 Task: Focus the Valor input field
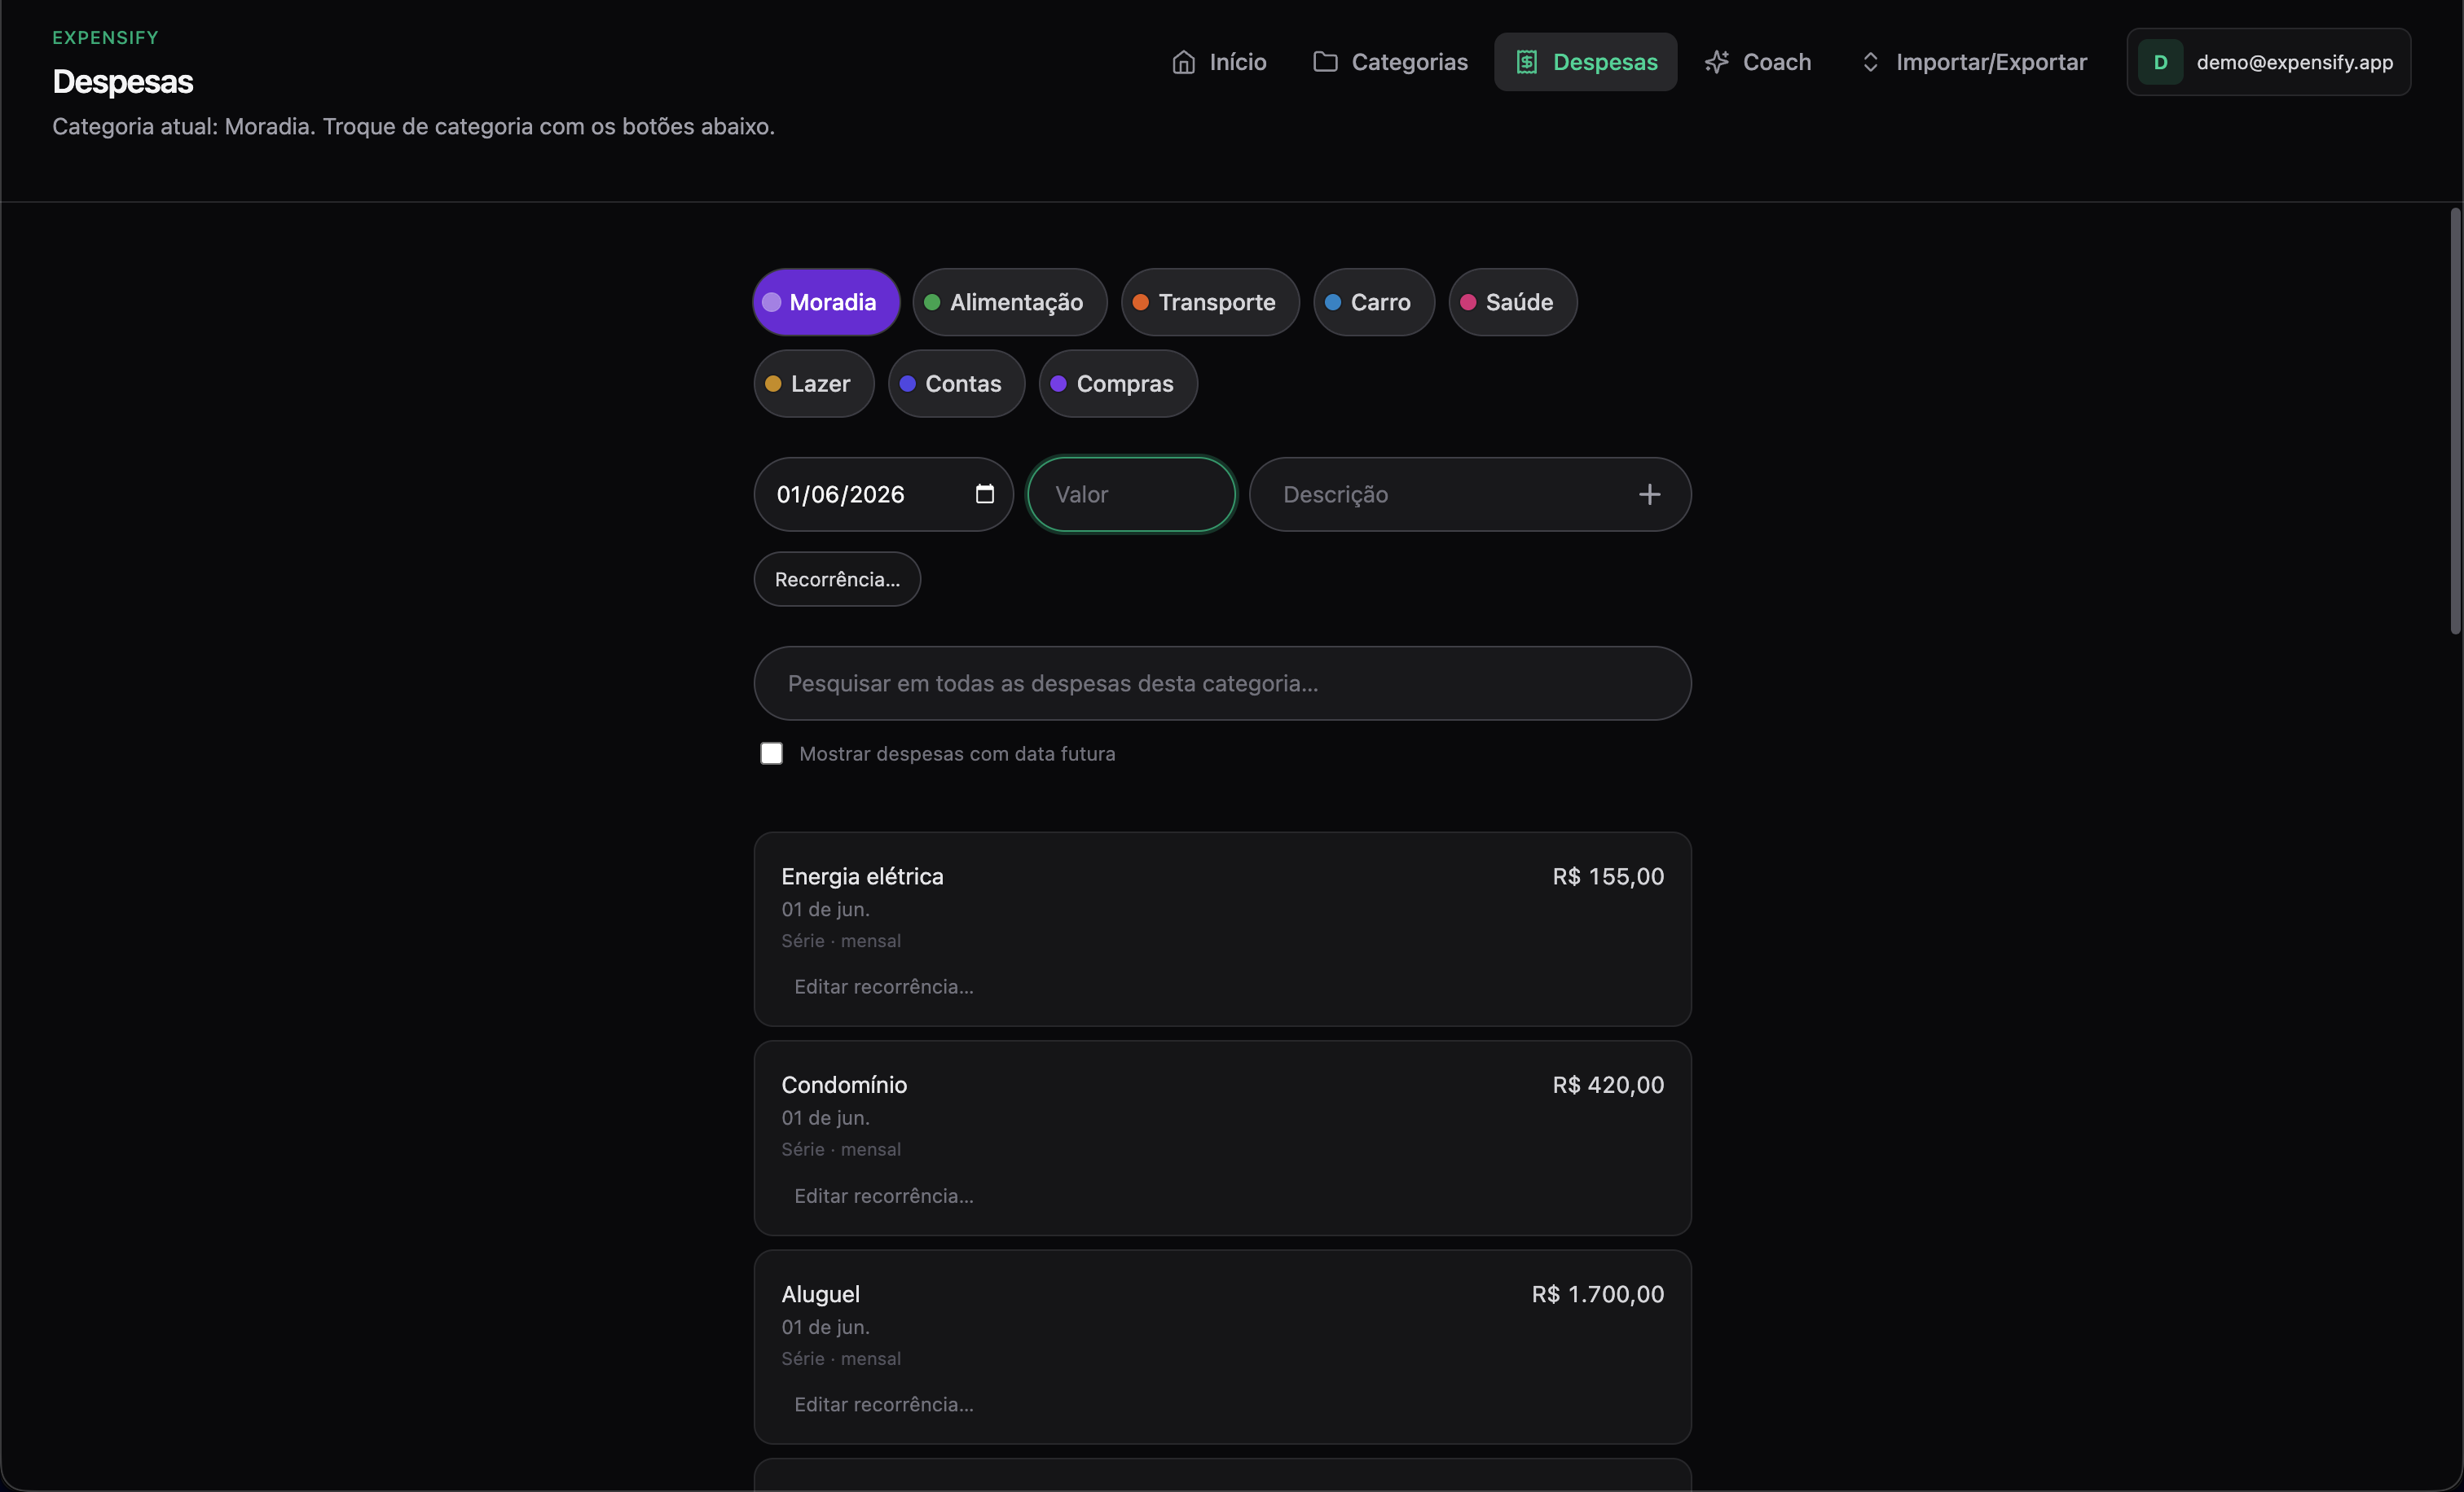tap(1131, 494)
